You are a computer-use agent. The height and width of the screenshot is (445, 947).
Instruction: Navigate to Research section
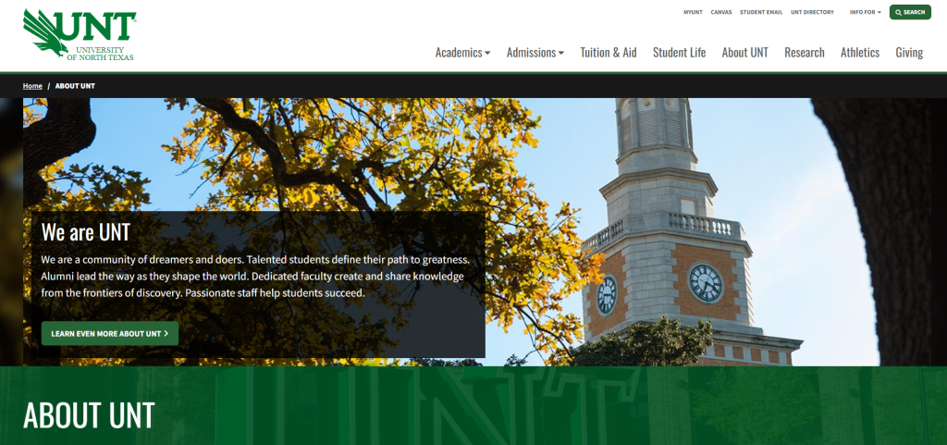pyautogui.click(x=804, y=53)
